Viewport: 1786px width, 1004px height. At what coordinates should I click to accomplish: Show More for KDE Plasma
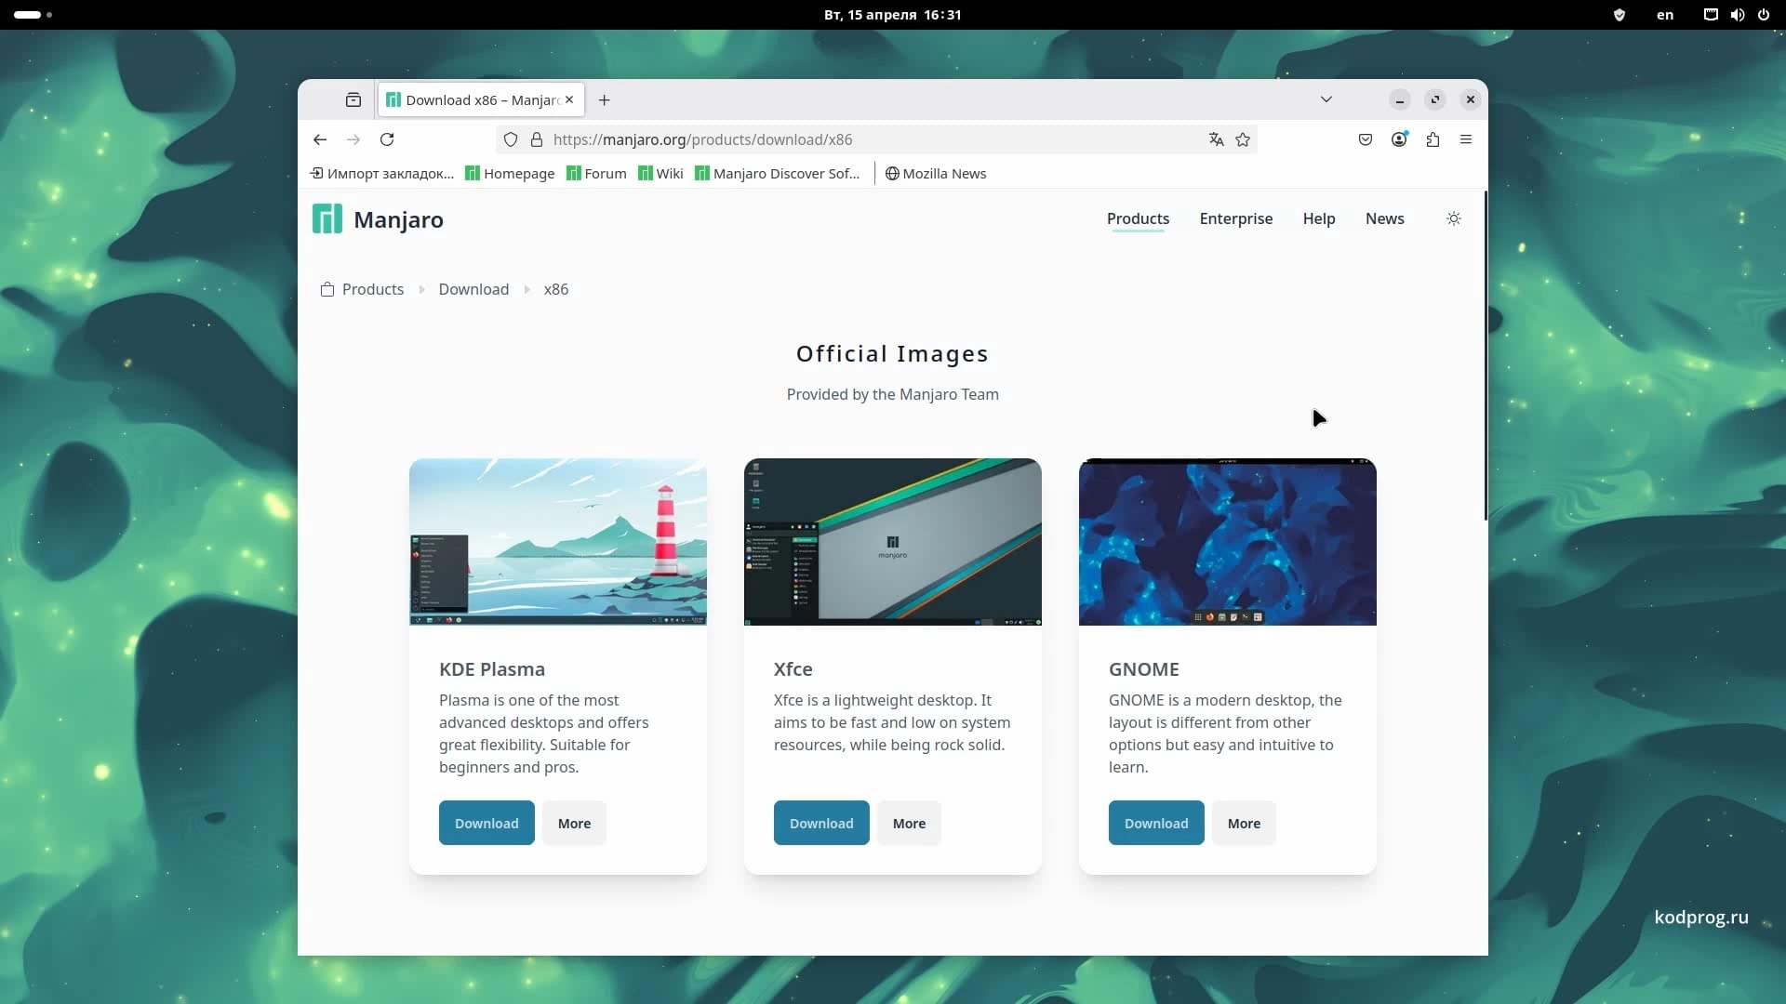click(574, 823)
